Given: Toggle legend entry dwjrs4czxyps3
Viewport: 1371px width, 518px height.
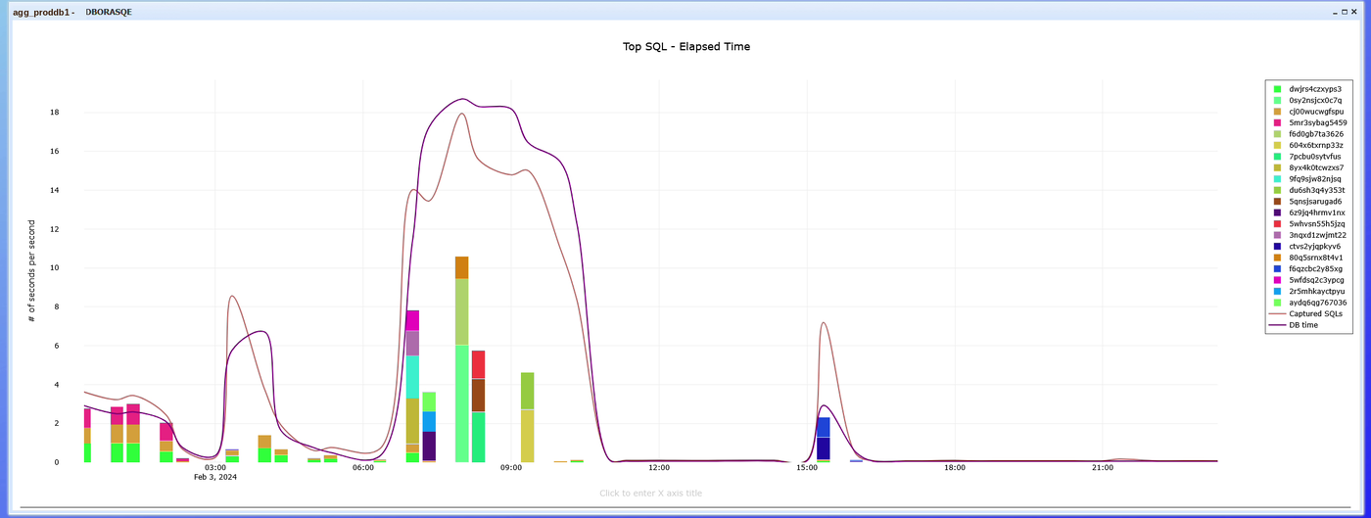Looking at the screenshot, I should 1308,89.
